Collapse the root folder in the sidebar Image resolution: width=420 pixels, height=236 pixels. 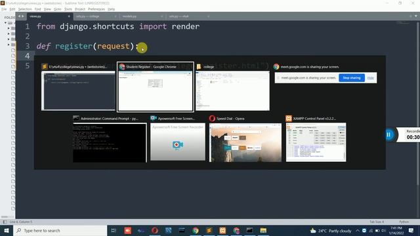[x=5, y=23]
